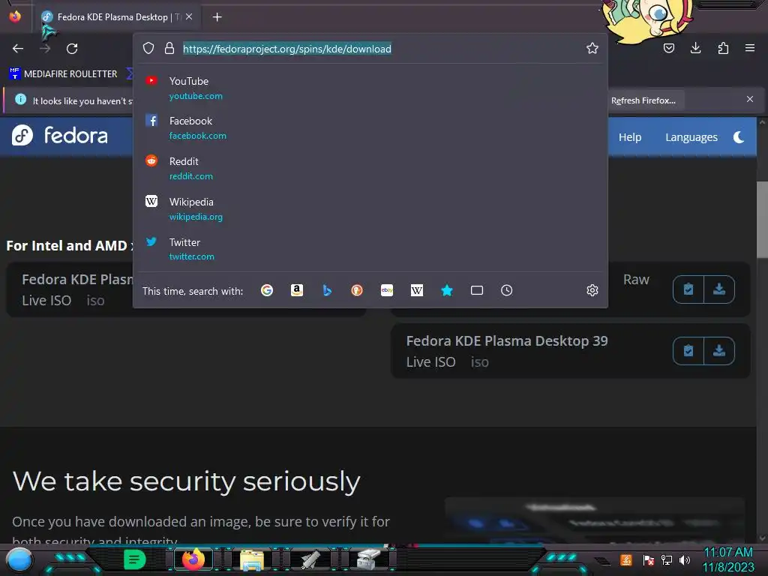768x576 pixels.
Task: Open MEDIAFIRE ROULETTER bookmark
Action: click(x=64, y=74)
